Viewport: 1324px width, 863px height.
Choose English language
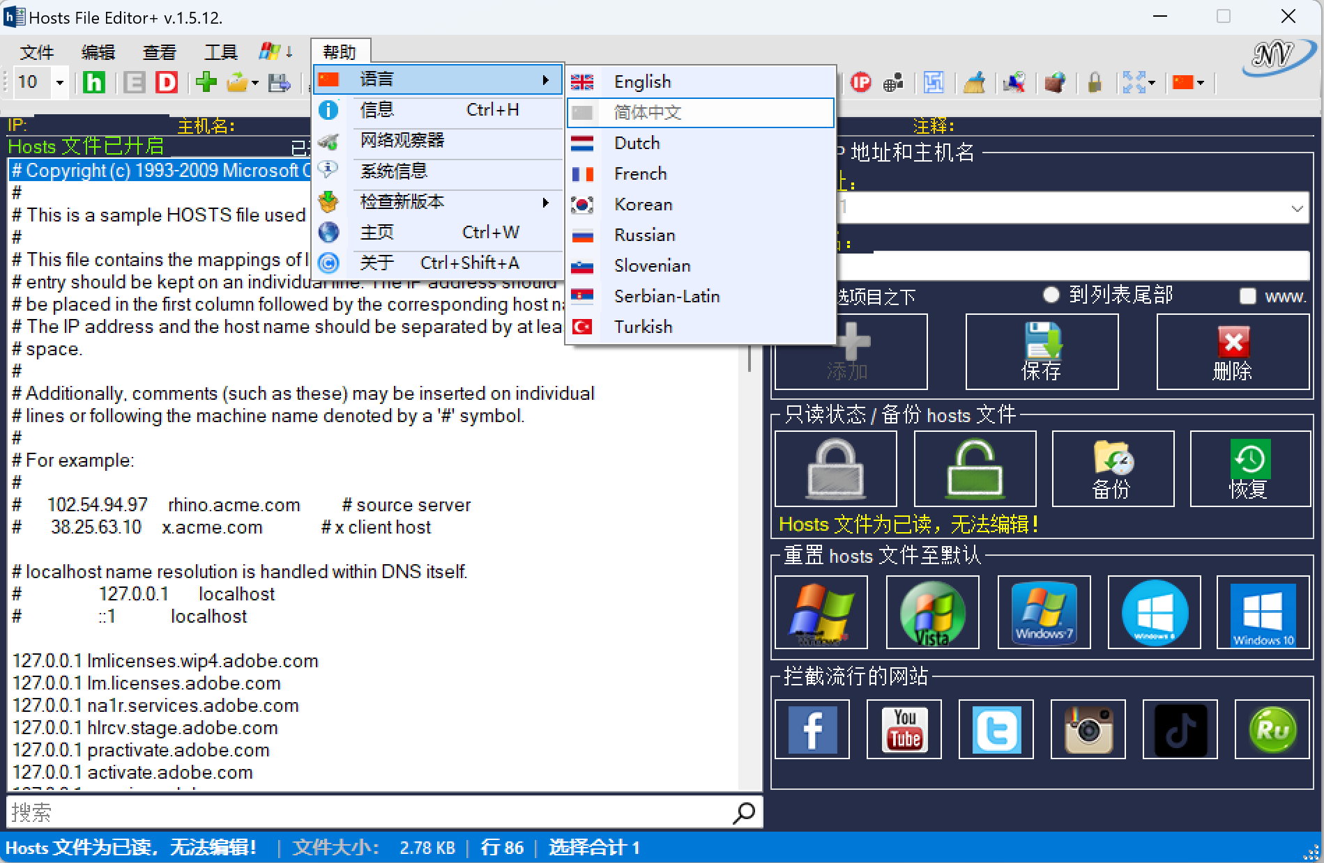700,82
